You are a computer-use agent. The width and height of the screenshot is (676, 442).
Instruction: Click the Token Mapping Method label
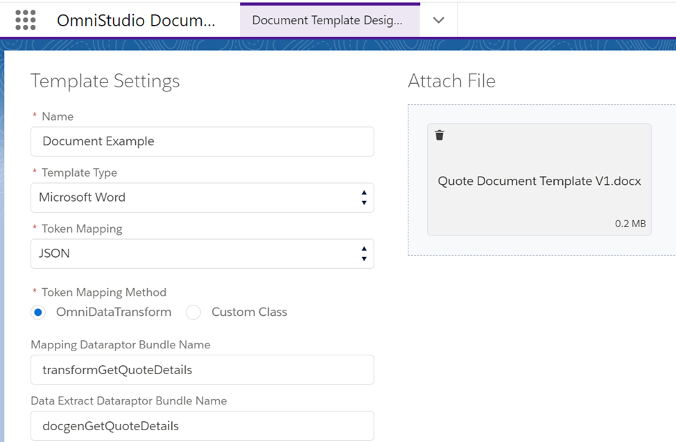pyautogui.click(x=103, y=292)
